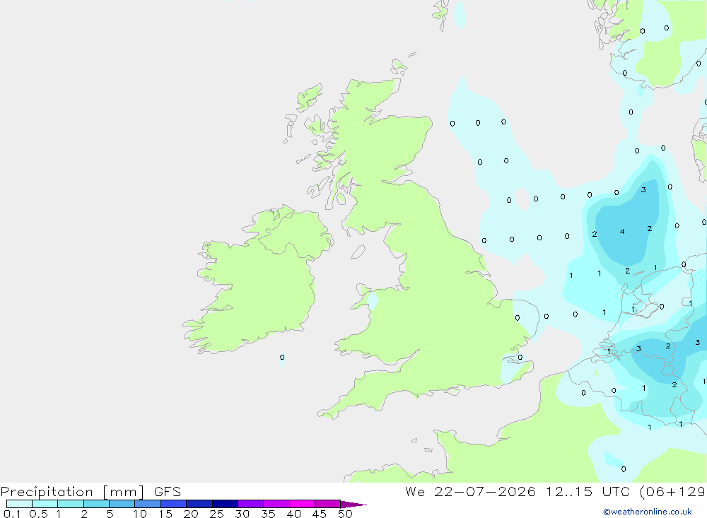Click the '0.1' legend scale number
The height and width of the screenshot is (518, 707).
(x=12, y=514)
